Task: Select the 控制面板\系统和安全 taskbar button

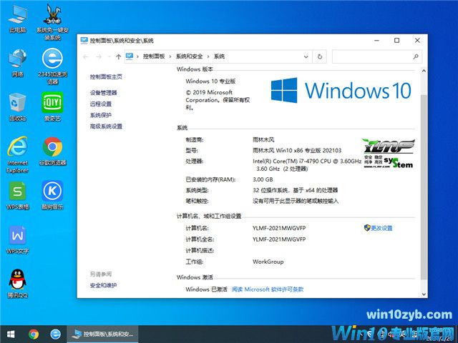Action: click(x=102, y=334)
